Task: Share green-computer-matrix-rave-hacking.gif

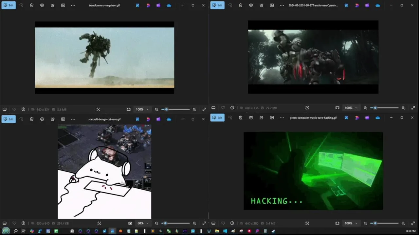Action: click(x=262, y=117)
